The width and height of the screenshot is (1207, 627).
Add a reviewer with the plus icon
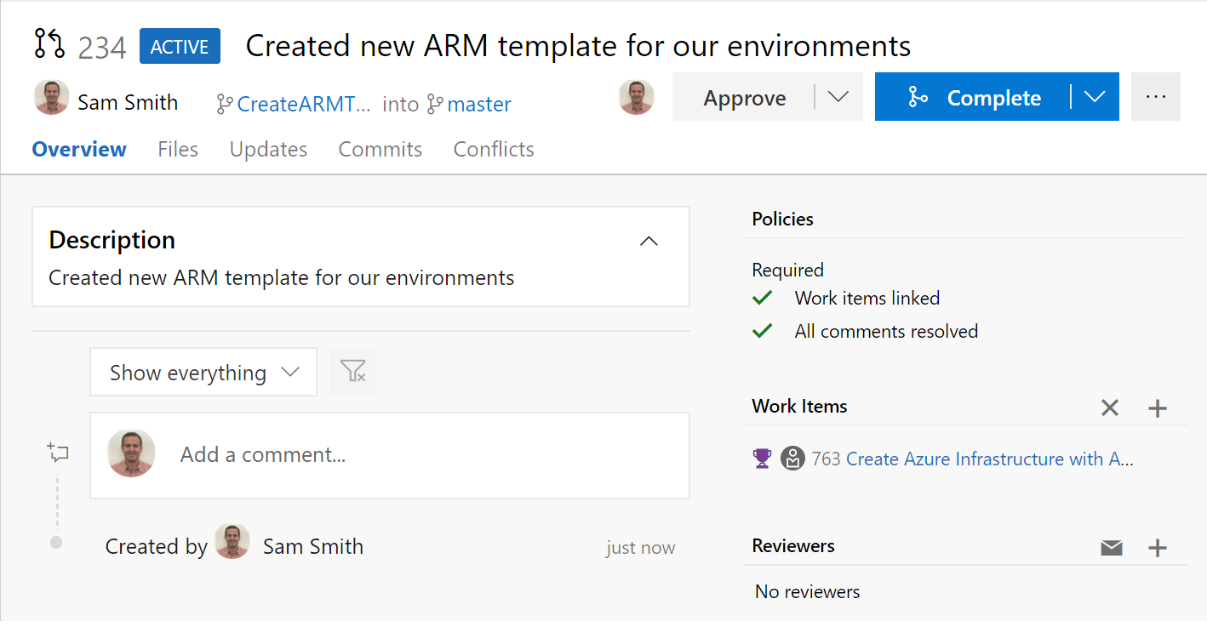[x=1157, y=548]
